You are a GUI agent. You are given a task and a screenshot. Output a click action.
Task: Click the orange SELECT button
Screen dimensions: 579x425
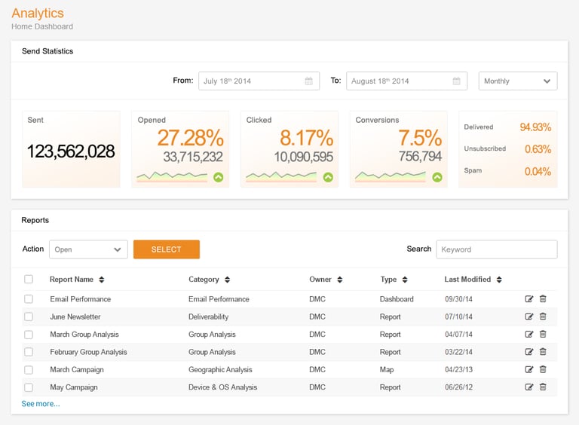click(x=167, y=249)
